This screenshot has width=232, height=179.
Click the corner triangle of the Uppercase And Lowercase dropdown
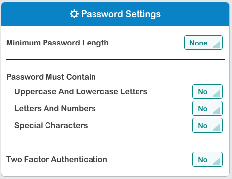(217, 93)
